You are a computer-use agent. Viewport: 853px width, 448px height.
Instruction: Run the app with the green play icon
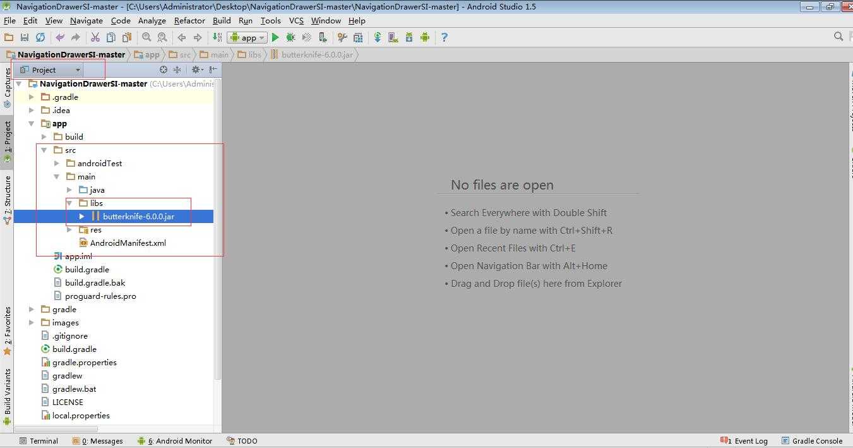pyautogui.click(x=275, y=37)
